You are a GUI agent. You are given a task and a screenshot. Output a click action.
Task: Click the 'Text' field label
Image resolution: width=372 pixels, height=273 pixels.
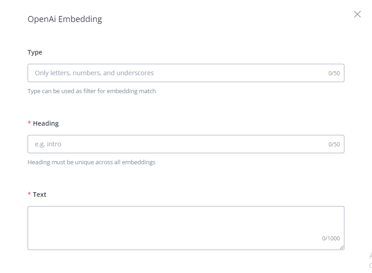[40, 195]
